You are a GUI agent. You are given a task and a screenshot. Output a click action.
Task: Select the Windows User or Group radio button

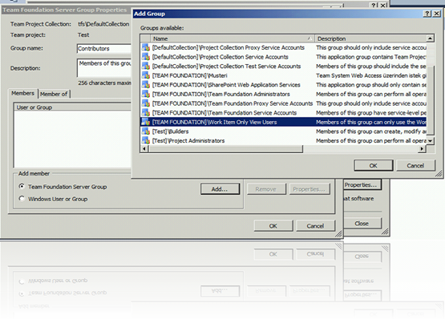point(22,199)
